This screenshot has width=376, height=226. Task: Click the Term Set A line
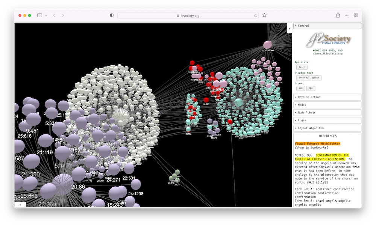pyautogui.click(x=324, y=193)
